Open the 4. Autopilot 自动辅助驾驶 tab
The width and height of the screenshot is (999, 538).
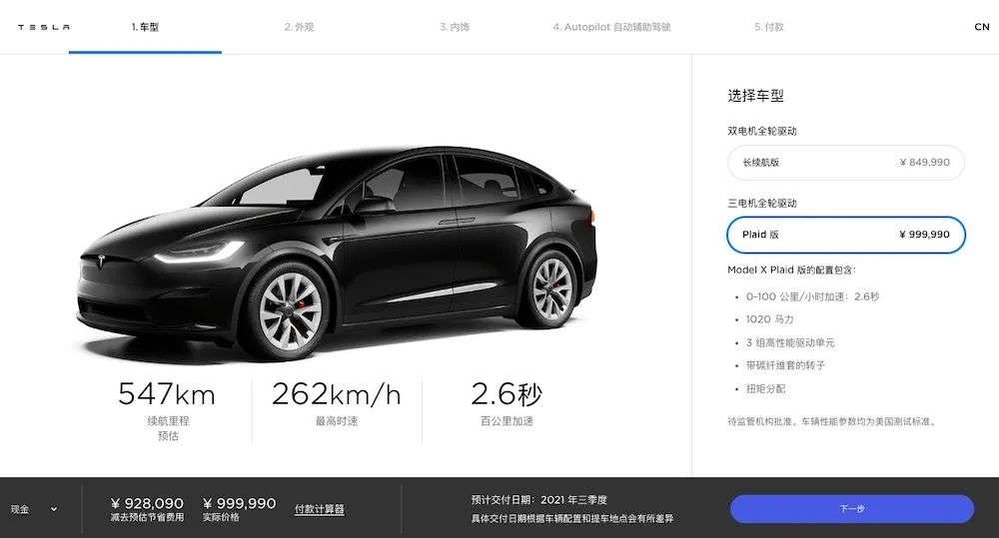click(611, 27)
